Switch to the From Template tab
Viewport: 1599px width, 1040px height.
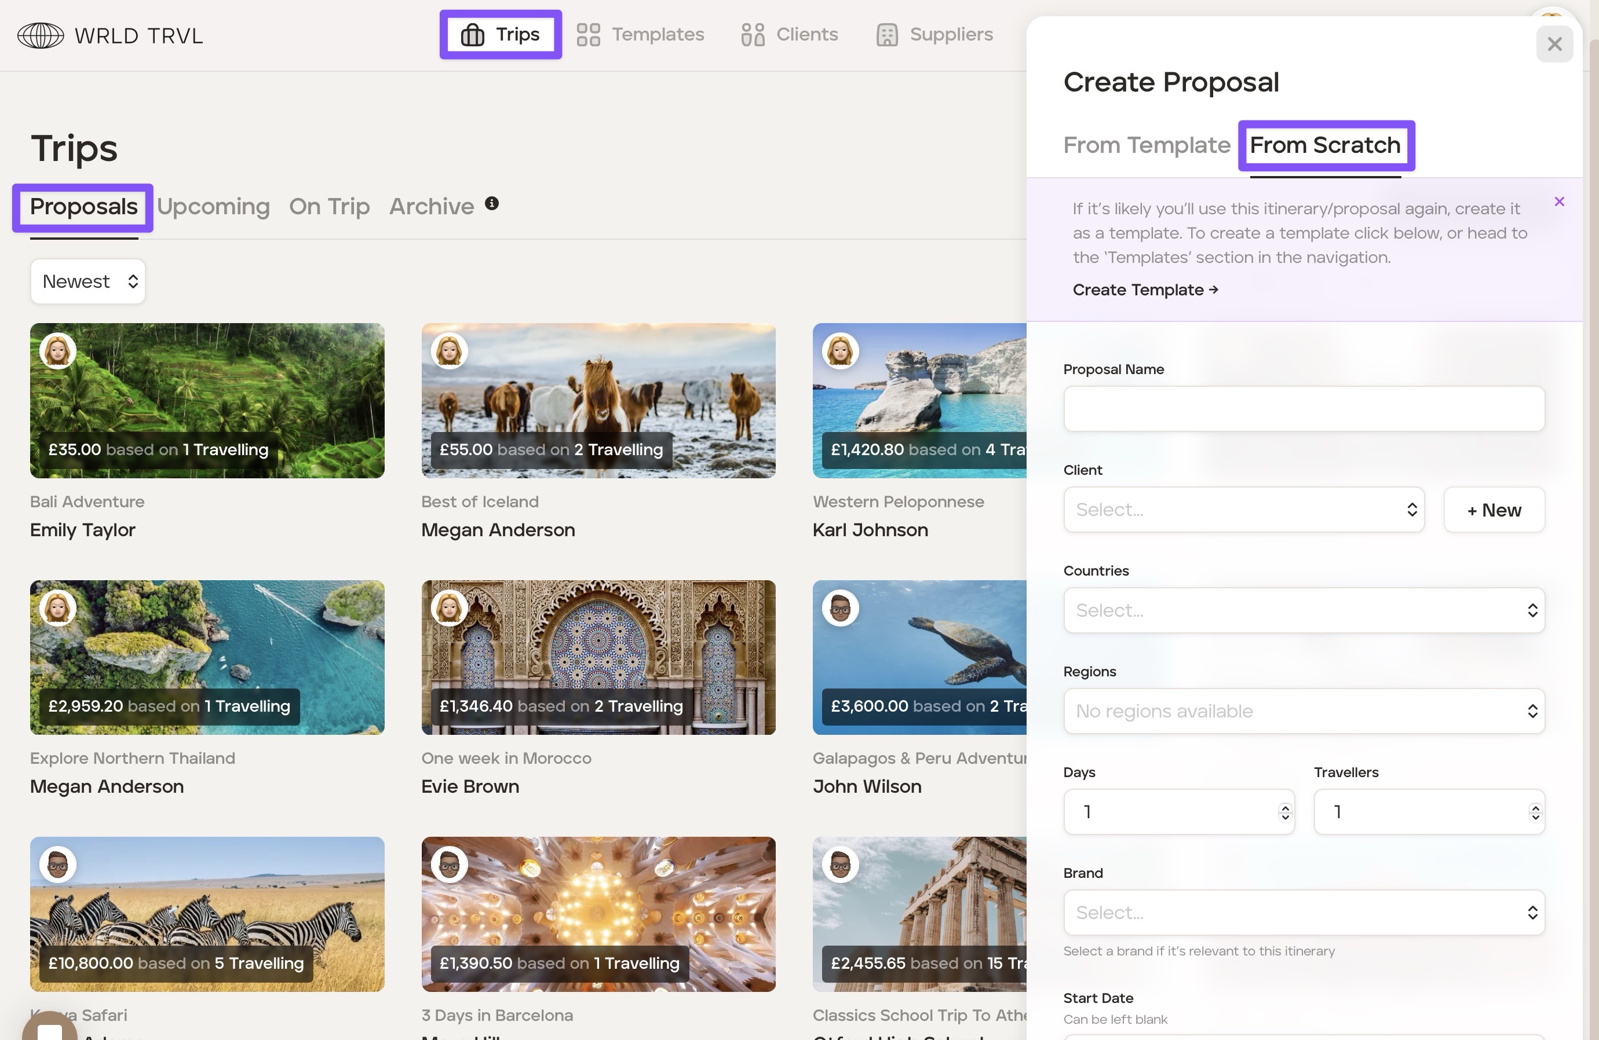(x=1146, y=145)
